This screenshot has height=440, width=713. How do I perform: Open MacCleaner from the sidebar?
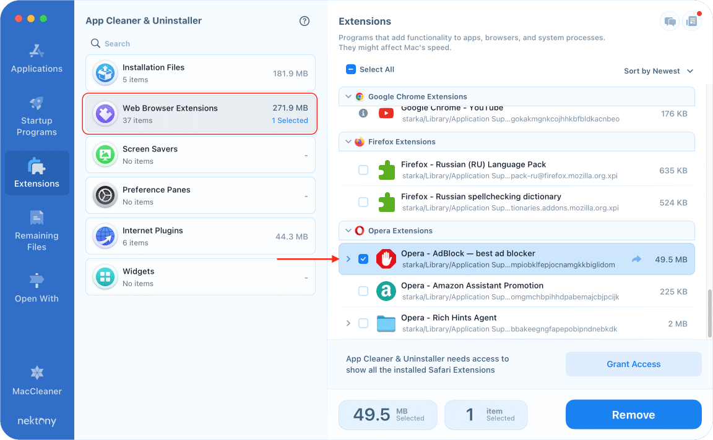pos(37,379)
